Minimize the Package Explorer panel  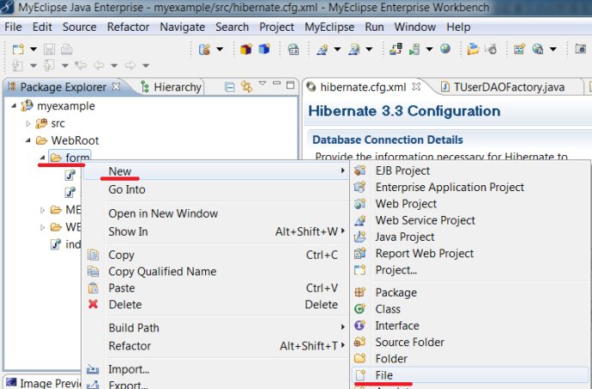(277, 83)
